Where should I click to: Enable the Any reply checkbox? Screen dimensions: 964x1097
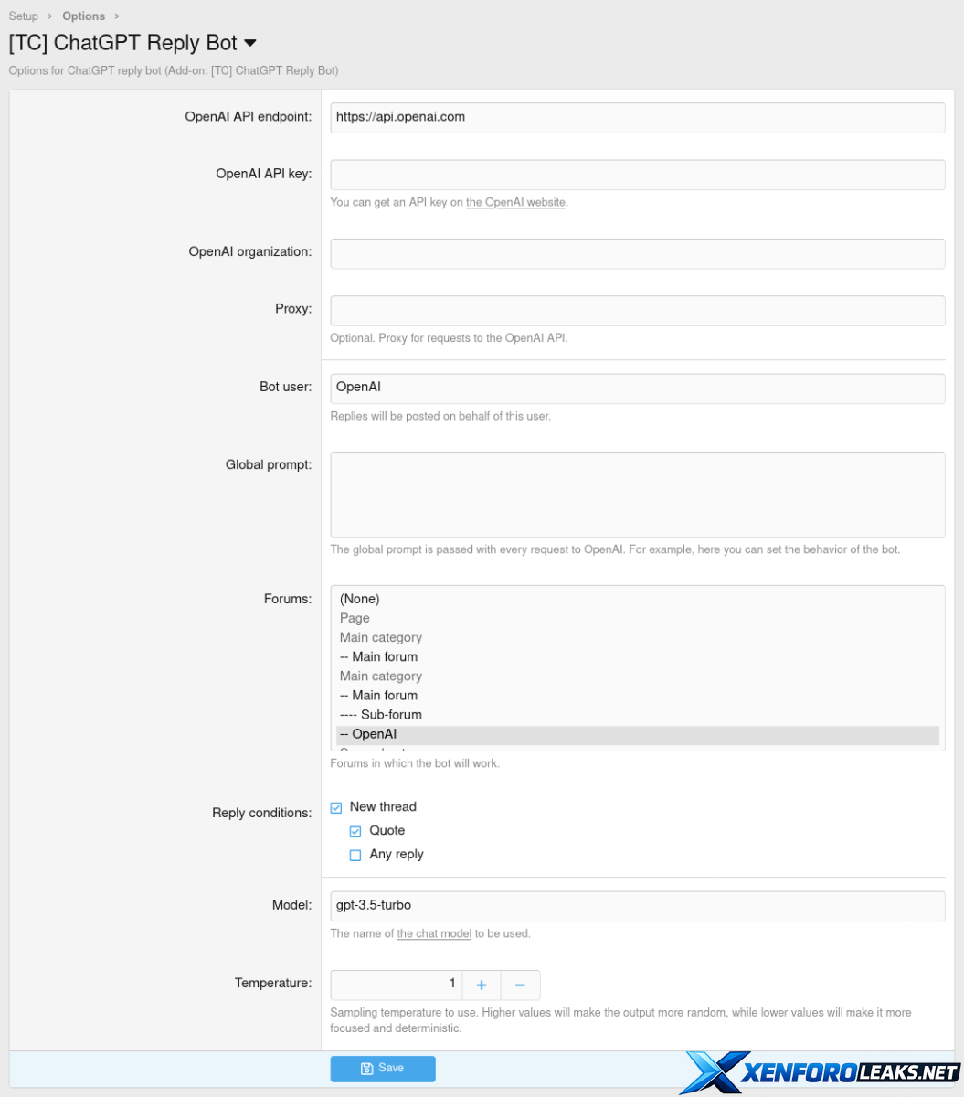tap(355, 855)
